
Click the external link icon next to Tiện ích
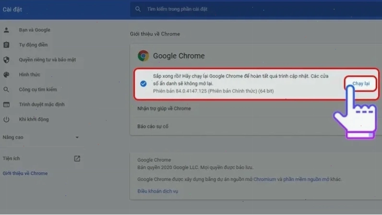(77, 158)
